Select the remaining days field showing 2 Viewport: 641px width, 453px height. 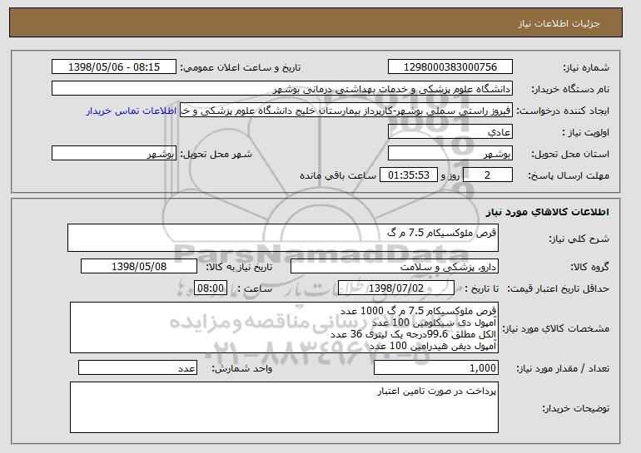(x=487, y=175)
